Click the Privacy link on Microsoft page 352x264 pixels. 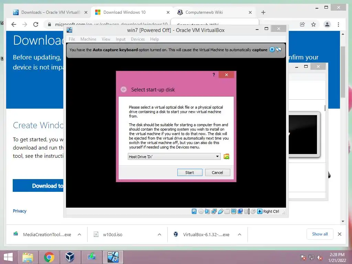[20, 211]
